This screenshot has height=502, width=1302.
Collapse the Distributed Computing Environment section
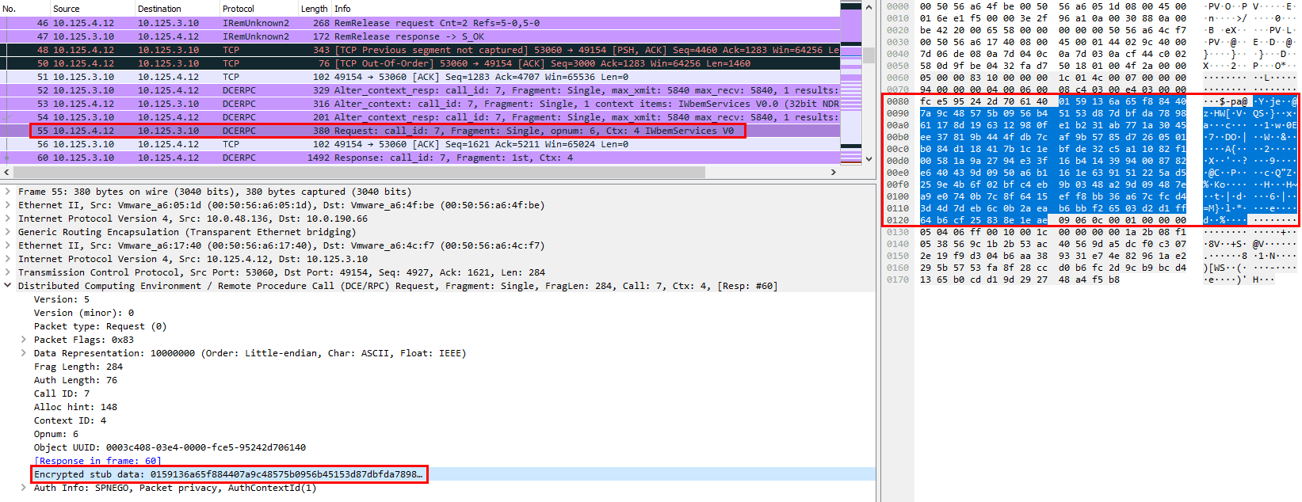pos(8,286)
